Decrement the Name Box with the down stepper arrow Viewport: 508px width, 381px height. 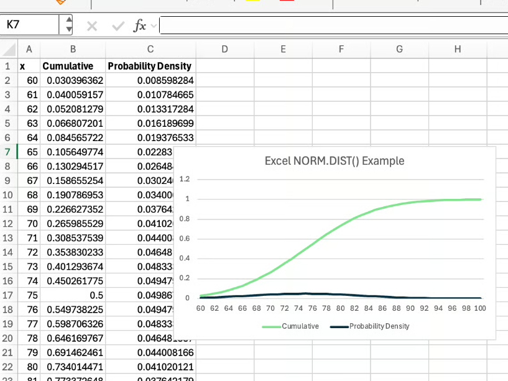68,29
